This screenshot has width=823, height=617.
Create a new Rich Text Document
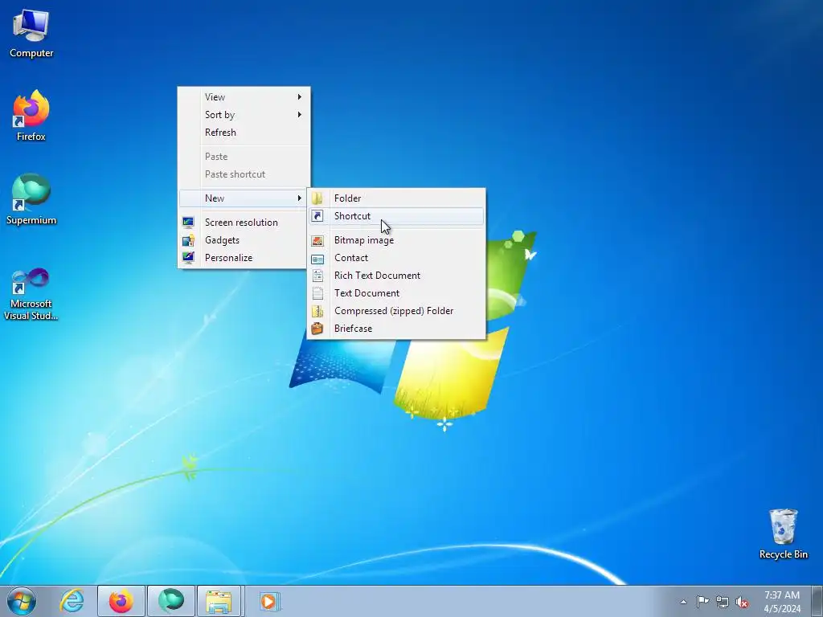click(x=396, y=276)
